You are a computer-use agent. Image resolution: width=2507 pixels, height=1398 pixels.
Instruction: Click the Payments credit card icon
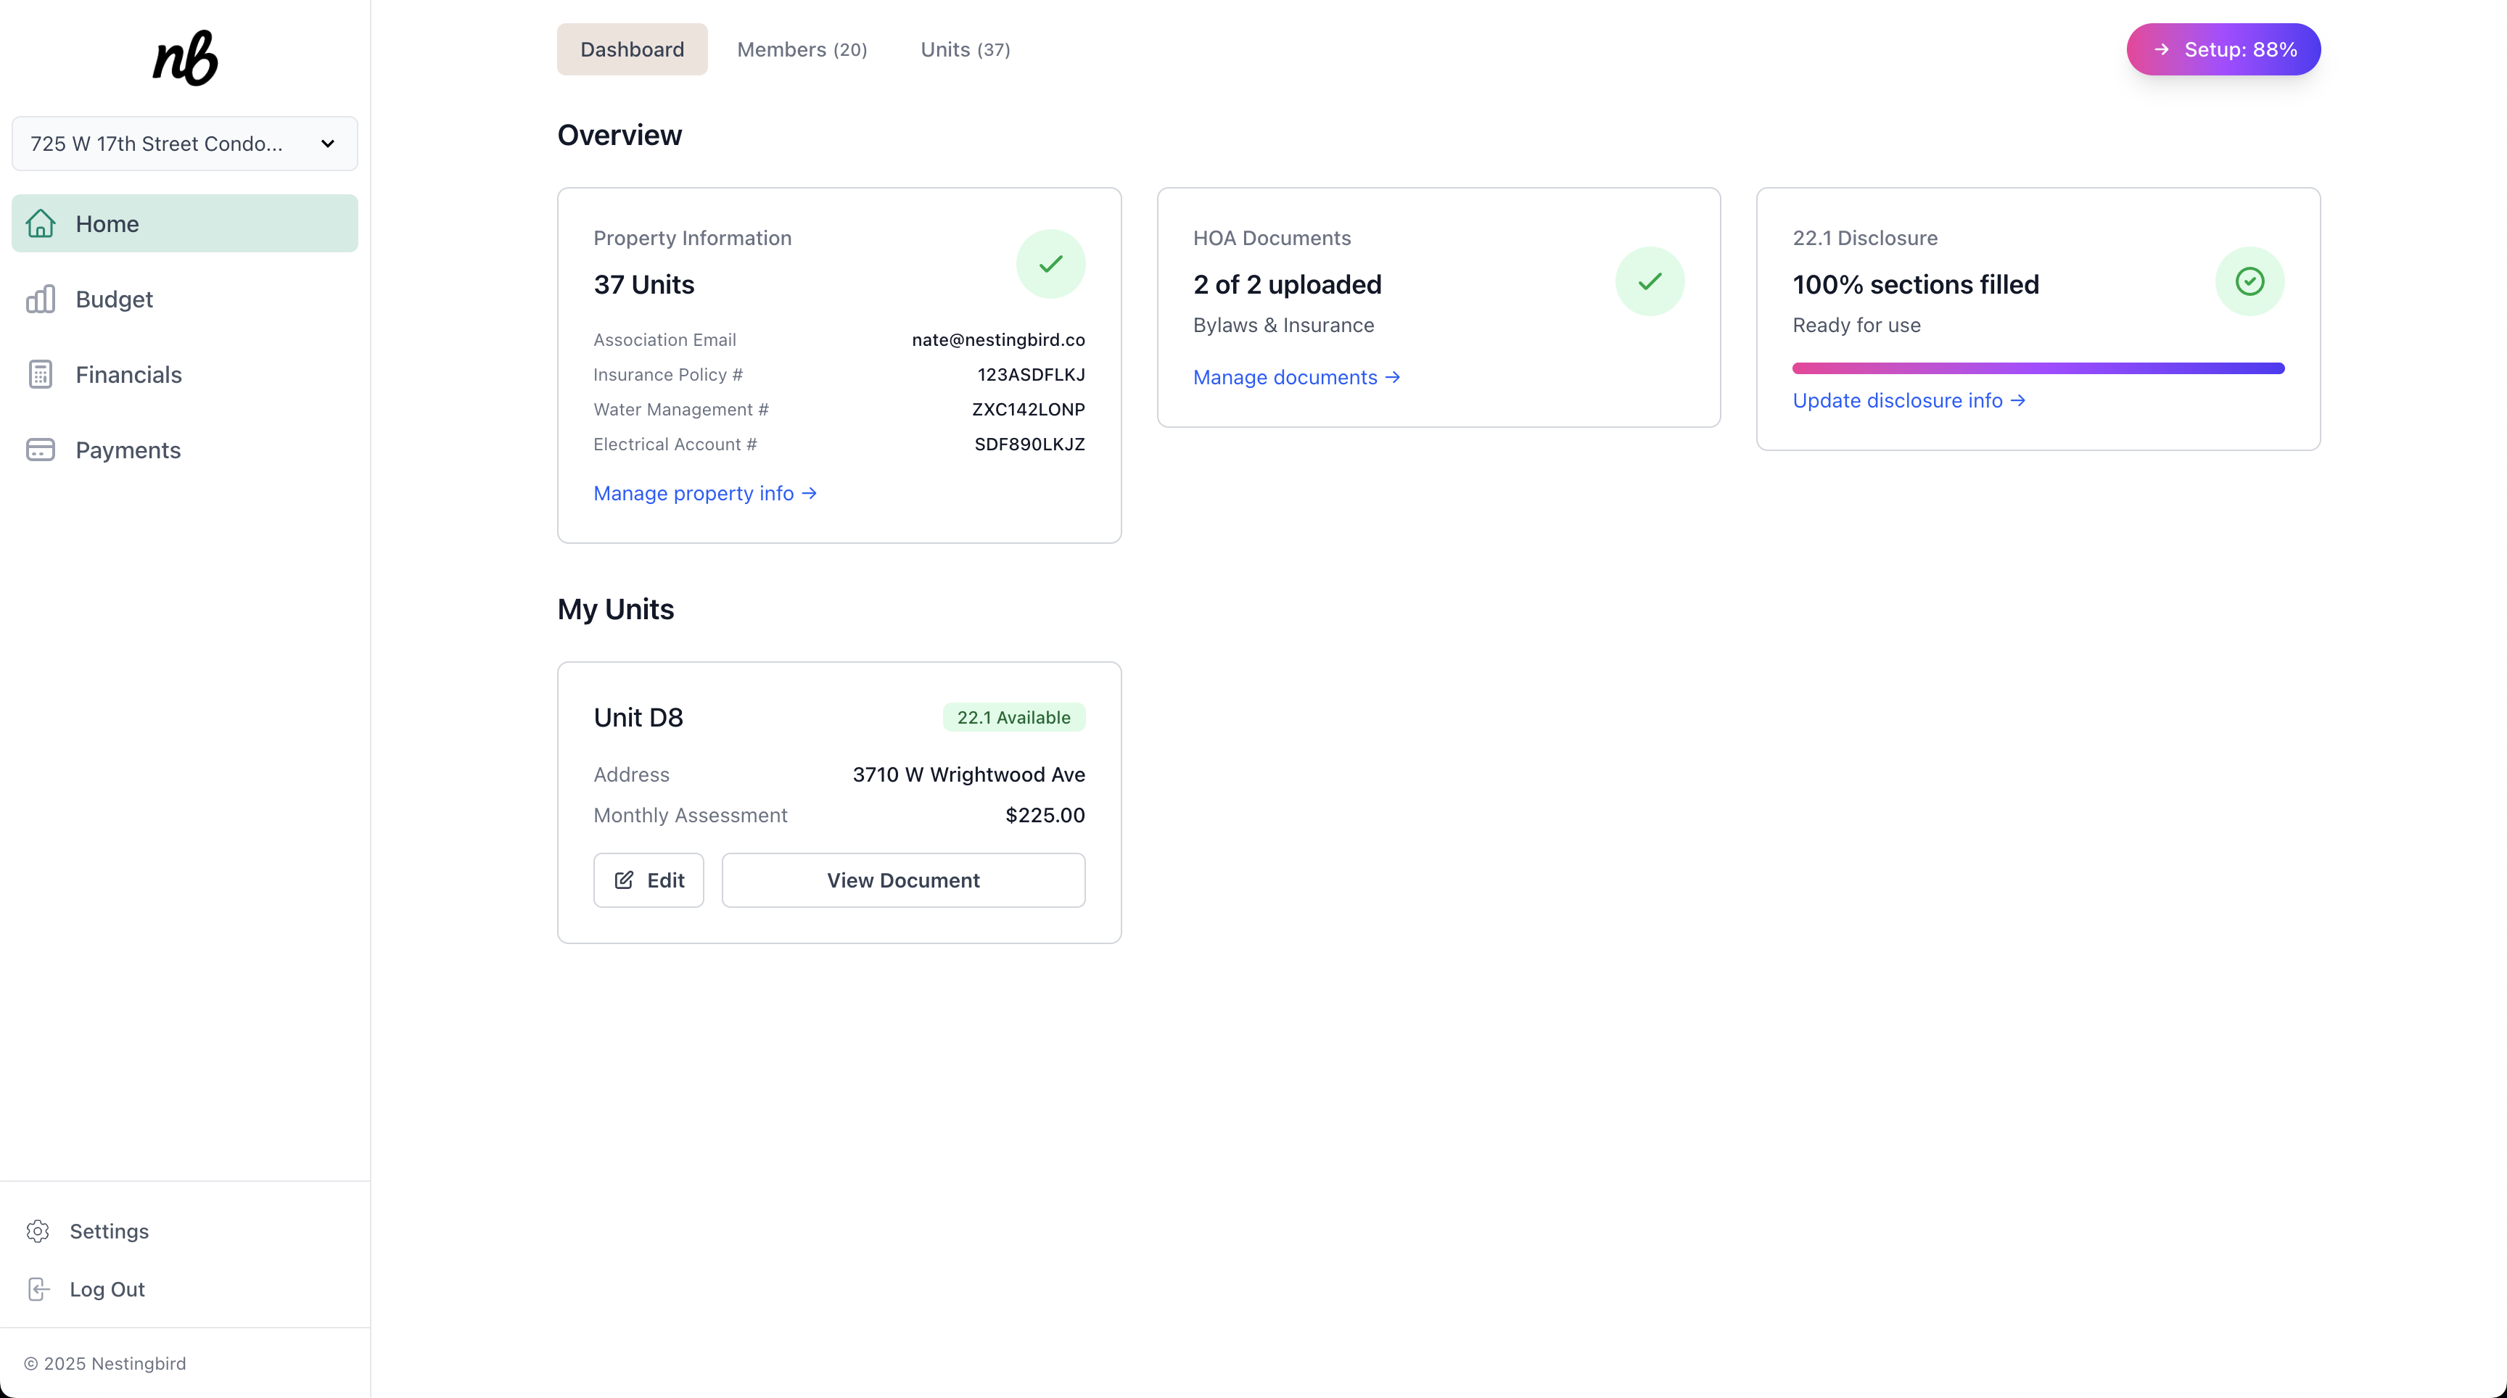(x=40, y=450)
